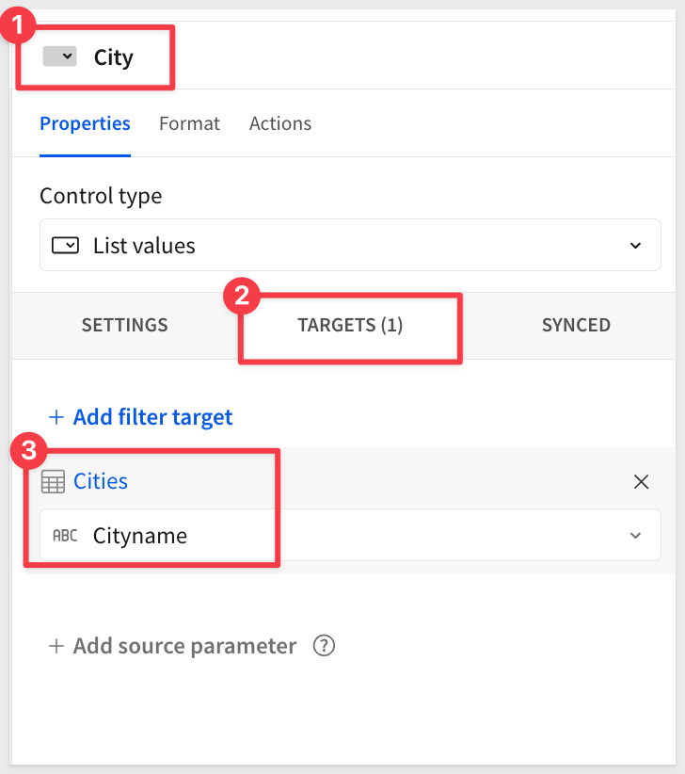Expand the Cityname column chevron

(x=635, y=536)
